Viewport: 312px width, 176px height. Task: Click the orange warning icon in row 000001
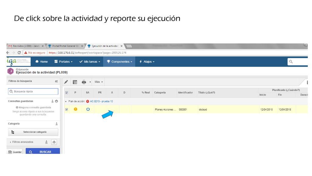76,109
